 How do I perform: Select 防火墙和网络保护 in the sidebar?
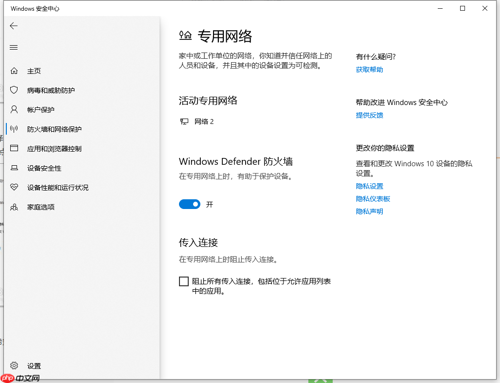(x=54, y=129)
